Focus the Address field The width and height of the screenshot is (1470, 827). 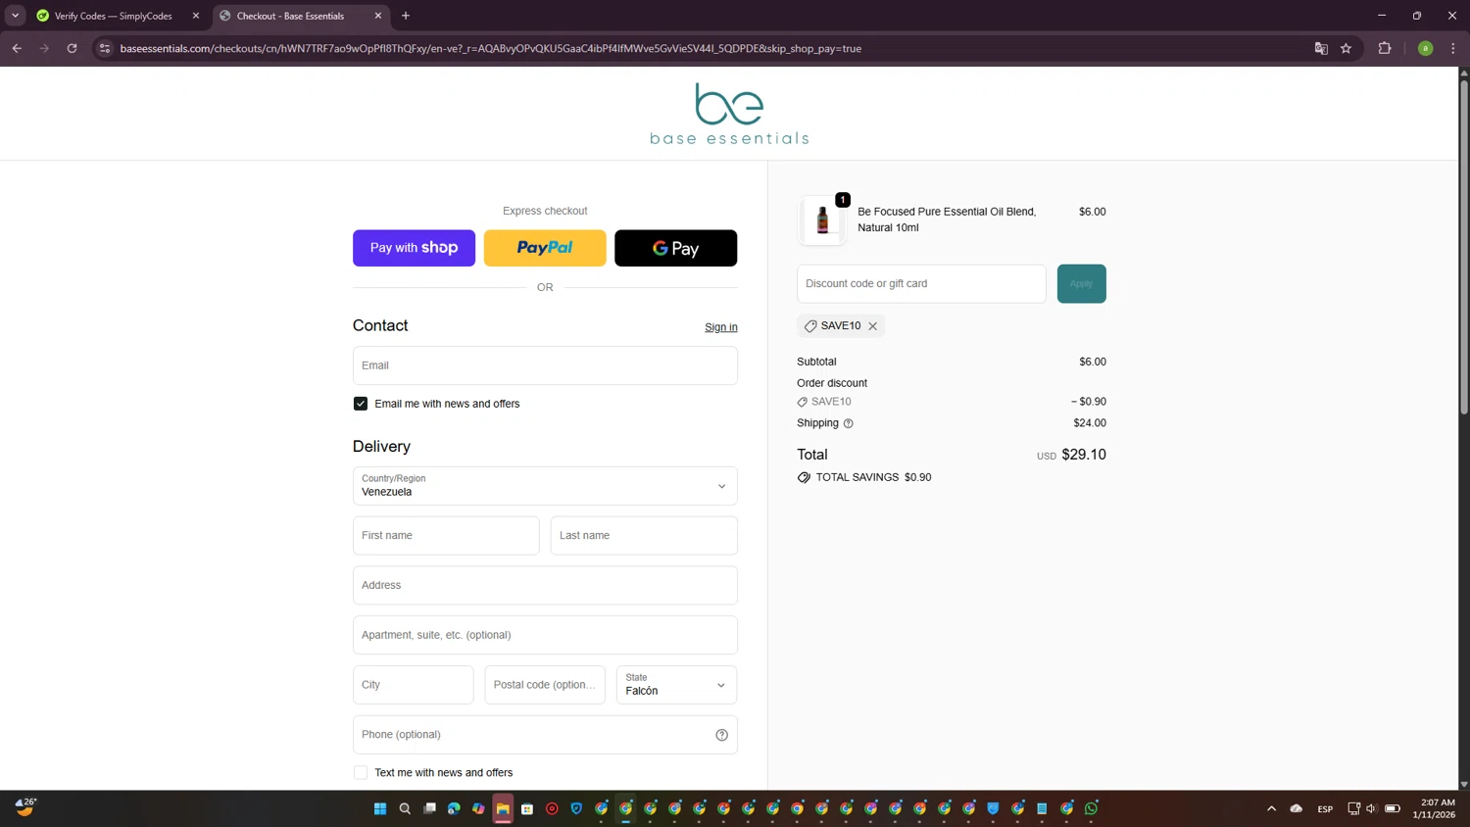click(x=545, y=585)
